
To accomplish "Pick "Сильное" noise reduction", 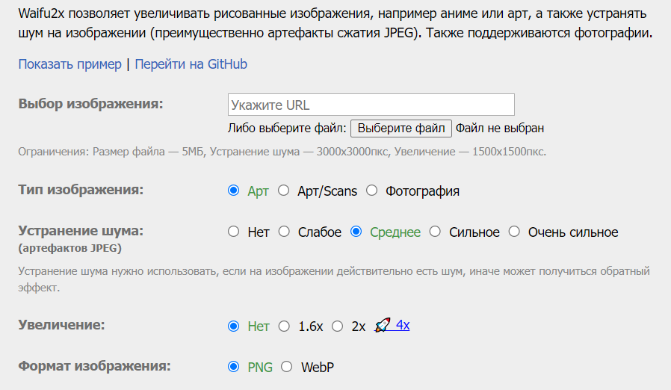I will click(x=435, y=232).
